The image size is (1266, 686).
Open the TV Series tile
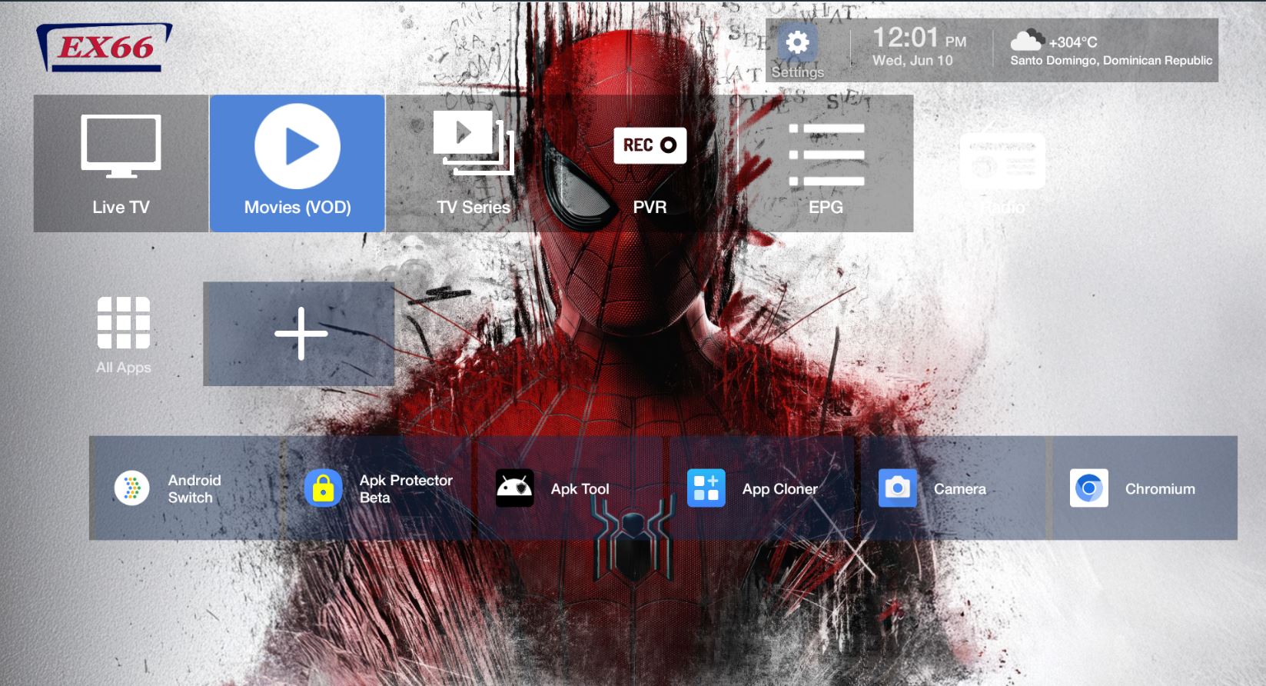point(474,163)
